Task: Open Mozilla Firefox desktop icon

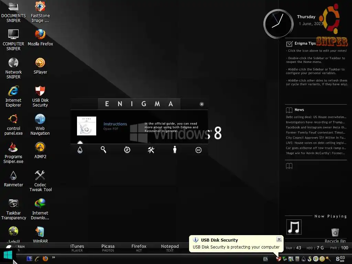Action: [x=40, y=37]
